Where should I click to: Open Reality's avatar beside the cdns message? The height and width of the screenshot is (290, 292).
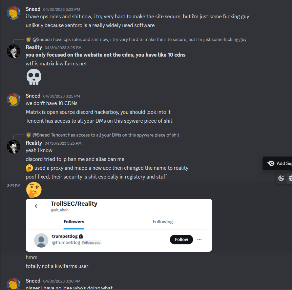(x=14, y=51)
